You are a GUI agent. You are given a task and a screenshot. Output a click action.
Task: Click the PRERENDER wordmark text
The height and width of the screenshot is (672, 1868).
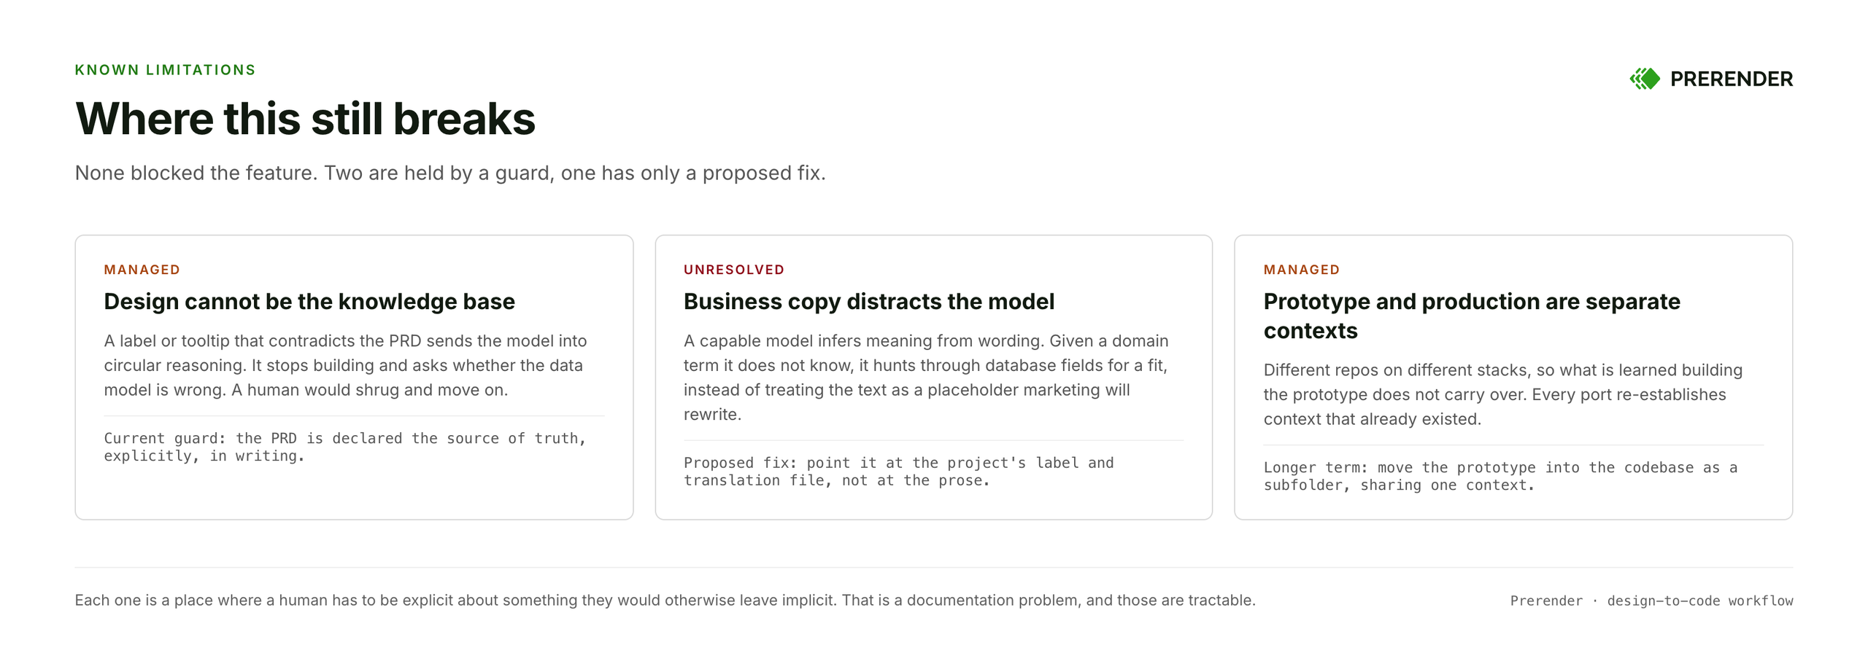coord(1730,79)
